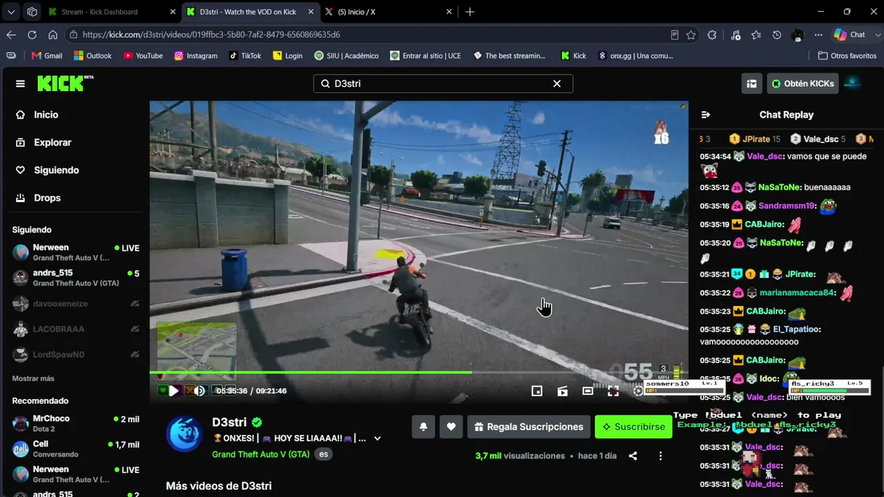
Task: Clear the D3stri search text
Action: 557,84
